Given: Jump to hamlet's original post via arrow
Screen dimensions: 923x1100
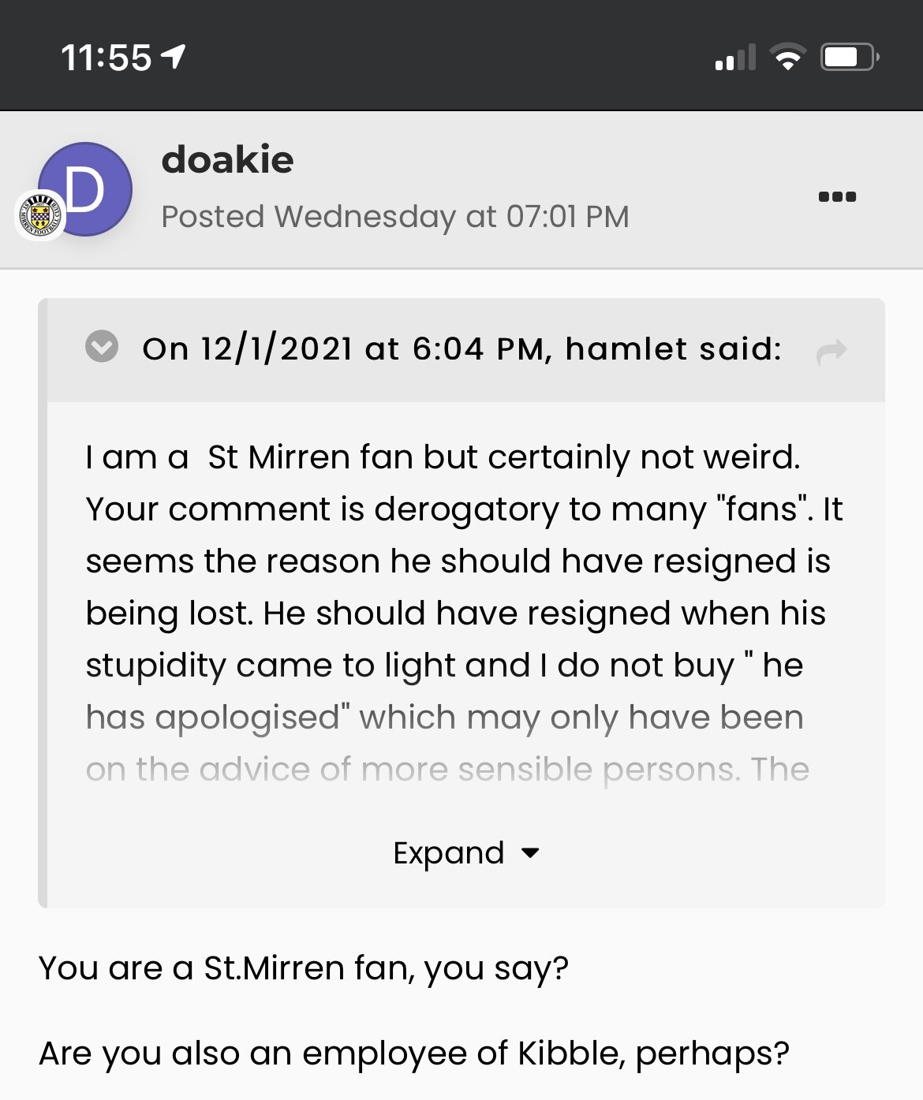Looking at the screenshot, I should [x=831, y=350].
